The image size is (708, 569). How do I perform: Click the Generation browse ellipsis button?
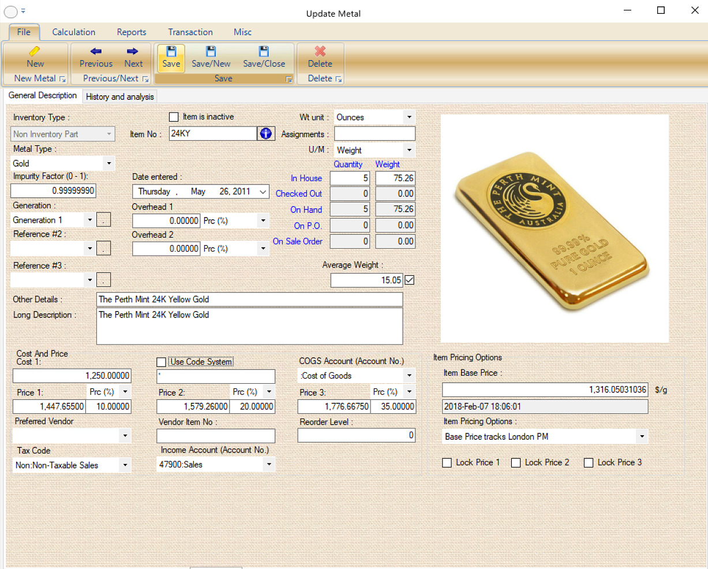tap(103, 220)
